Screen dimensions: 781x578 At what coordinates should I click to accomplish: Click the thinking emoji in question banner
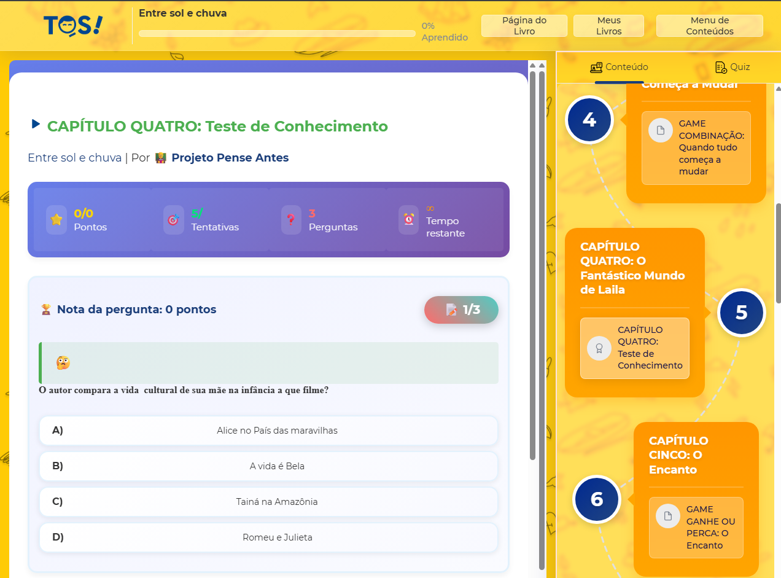coord(63,363)
